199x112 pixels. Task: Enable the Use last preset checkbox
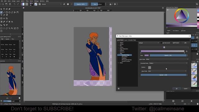pos(161,43)
